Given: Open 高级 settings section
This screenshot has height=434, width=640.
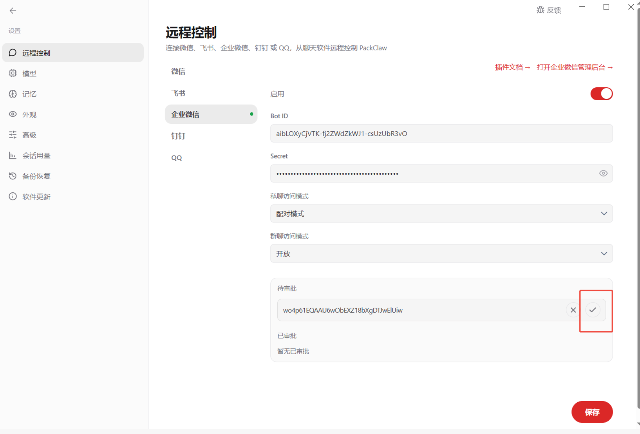Looking at the screenshot, I should point(73,135).
